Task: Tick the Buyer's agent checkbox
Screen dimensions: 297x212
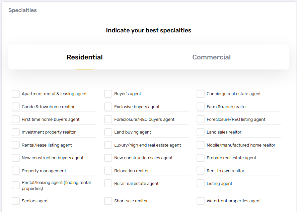Action: point(108,94)
